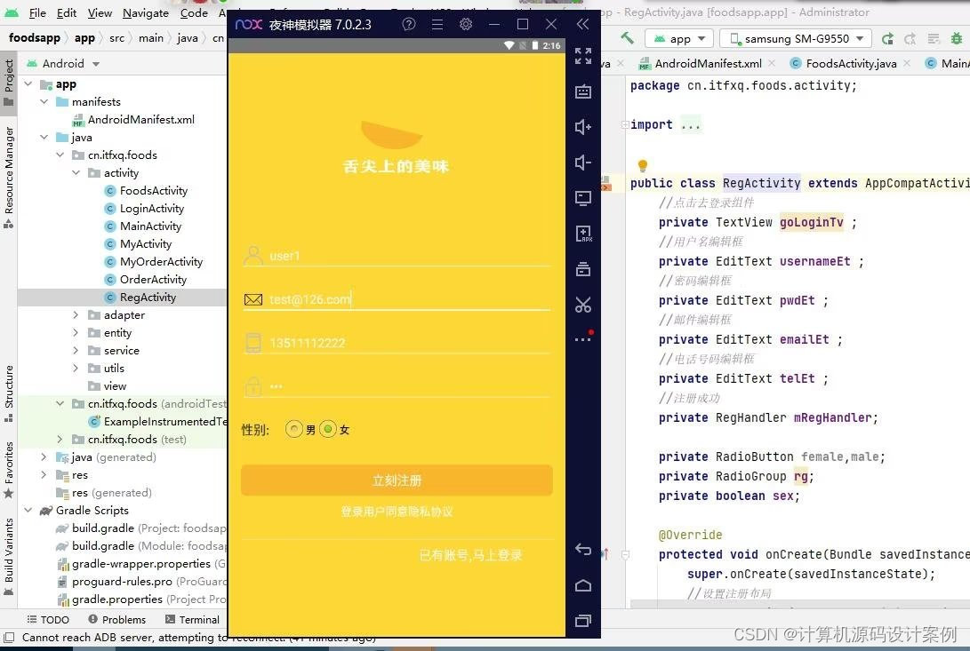Open the TODO tool window tab
This screenshot has height=651, width=970.
tap(48, 619)
